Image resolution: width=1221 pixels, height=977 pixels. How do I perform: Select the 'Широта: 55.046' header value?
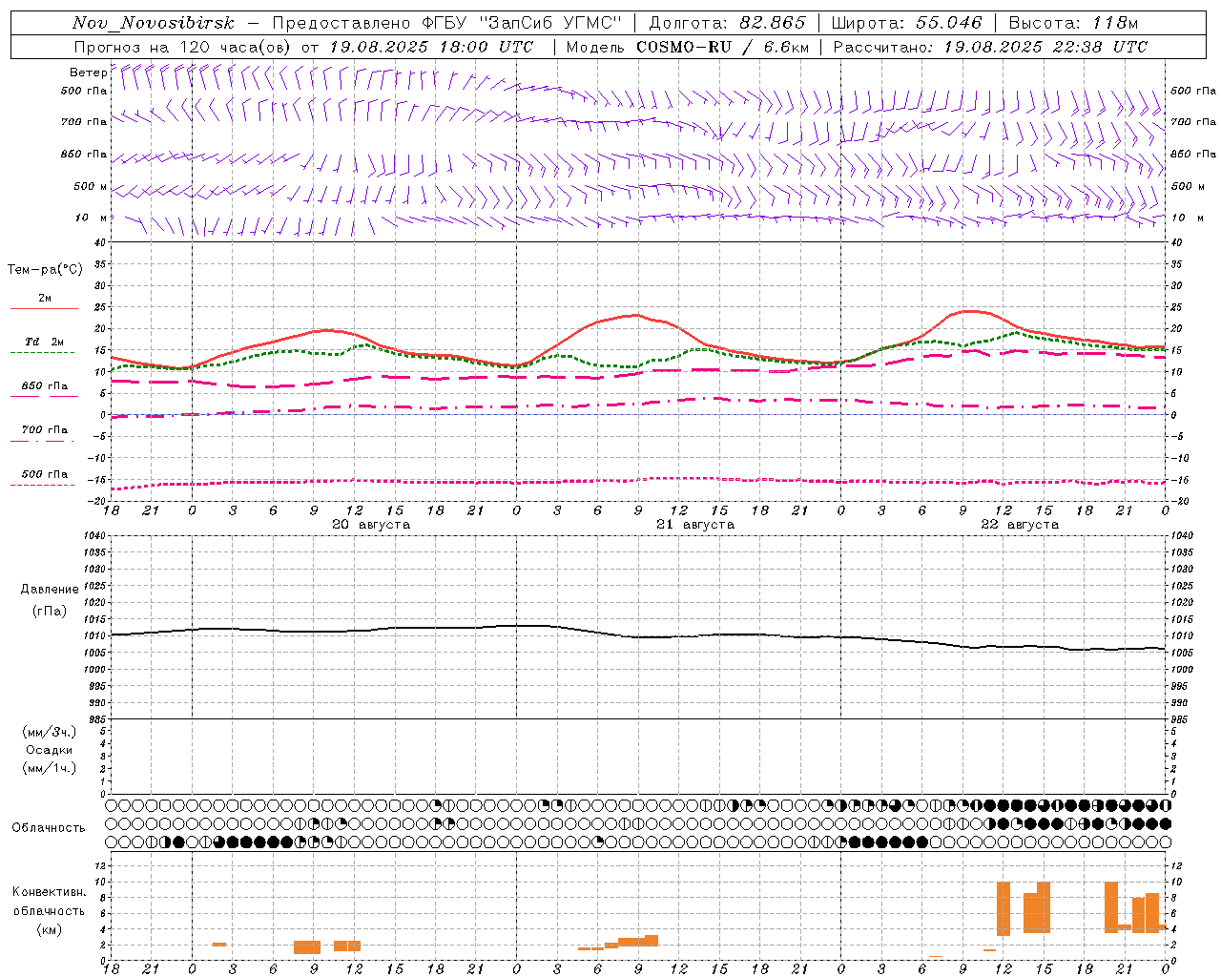pyautogui.click(x=906, y=23)
